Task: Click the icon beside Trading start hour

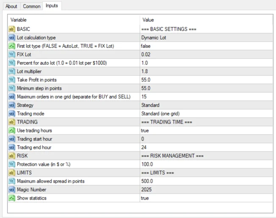Action: [11, 139]
